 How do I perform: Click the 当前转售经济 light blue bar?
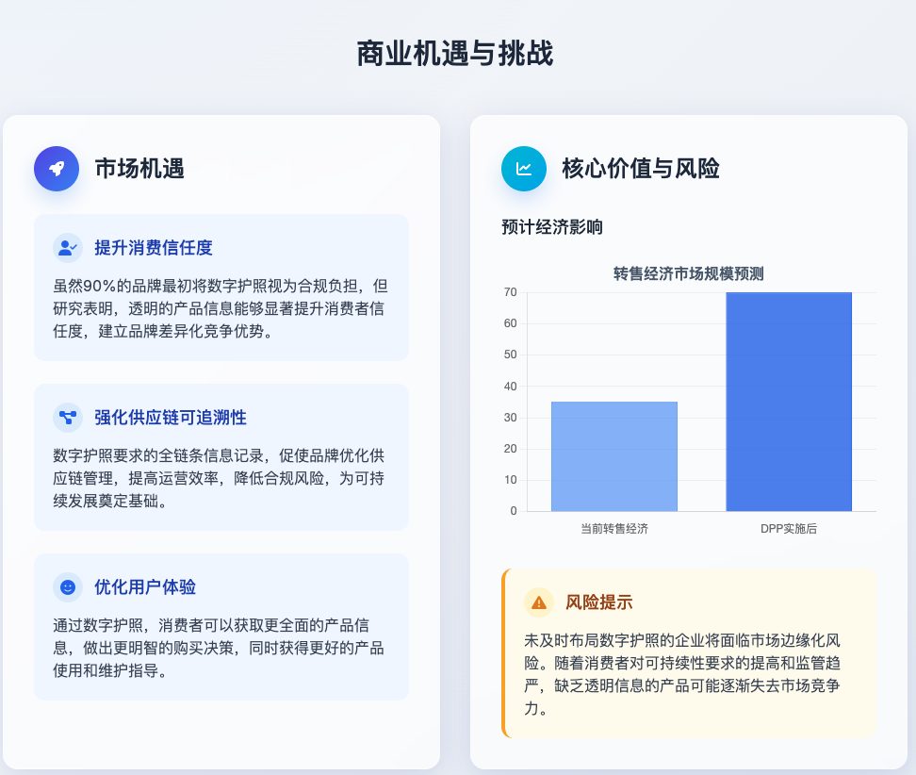pos(614,456)
